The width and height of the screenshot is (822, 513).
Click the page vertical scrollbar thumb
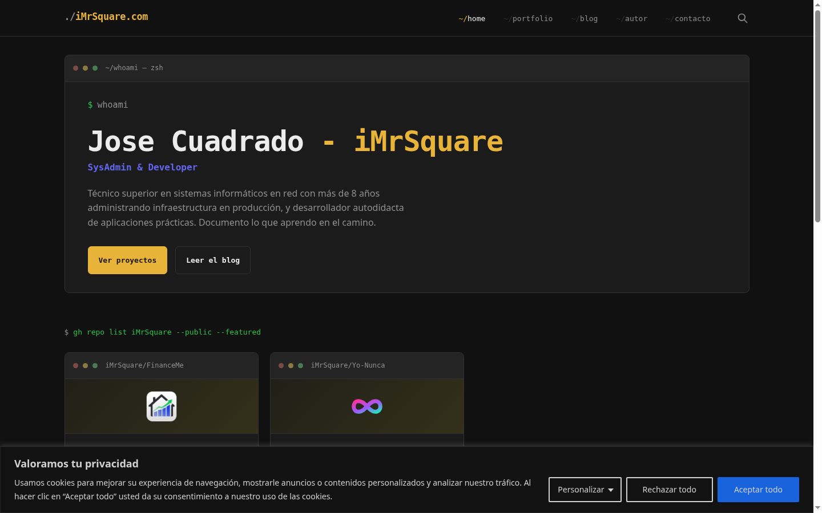pyautogui.click(x=817, y=116)
